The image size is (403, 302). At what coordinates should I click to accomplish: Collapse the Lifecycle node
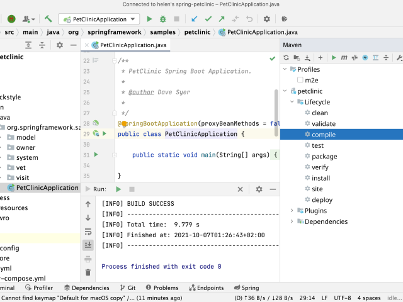point(292,102)
